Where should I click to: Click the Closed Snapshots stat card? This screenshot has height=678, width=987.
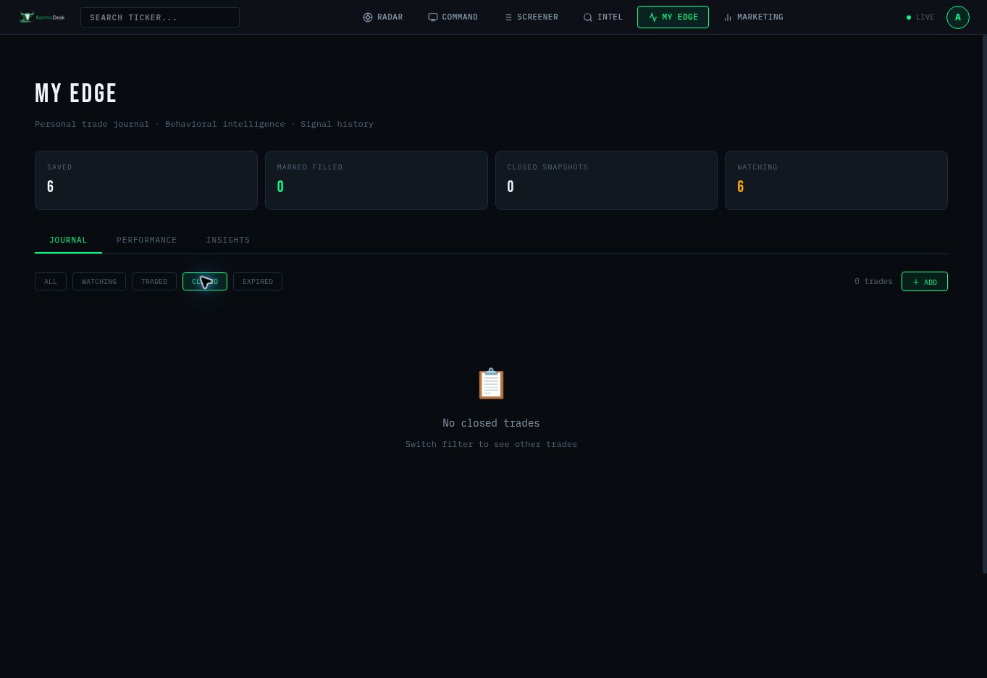pyautogui.click(x=606, y=180)
